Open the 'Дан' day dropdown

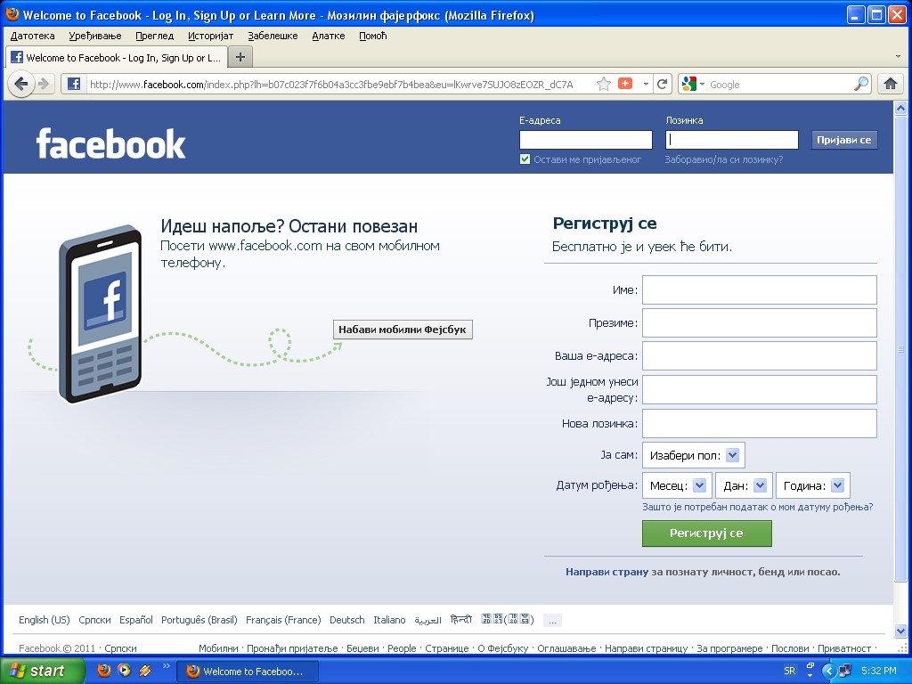click(x=744, y=485)
